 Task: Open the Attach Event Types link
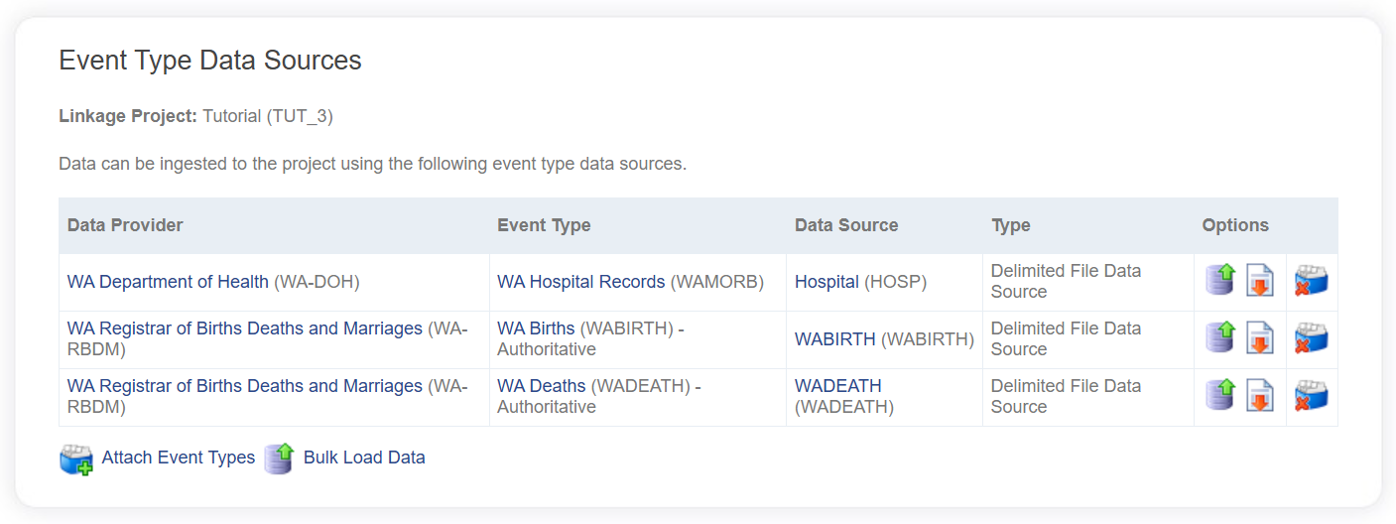[x=178, y=458]
